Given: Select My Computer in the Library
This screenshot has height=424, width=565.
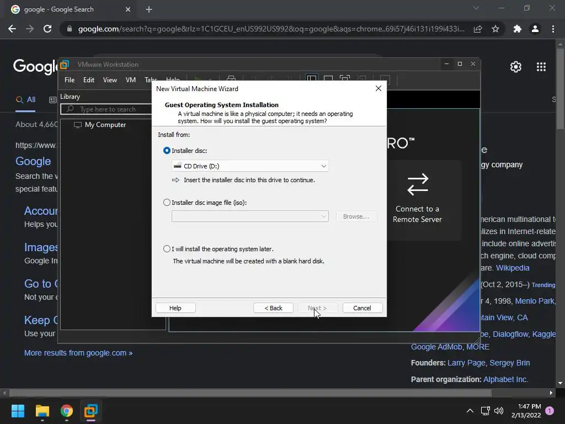Looking at the screenshot, I should click(x=105, y=125).
